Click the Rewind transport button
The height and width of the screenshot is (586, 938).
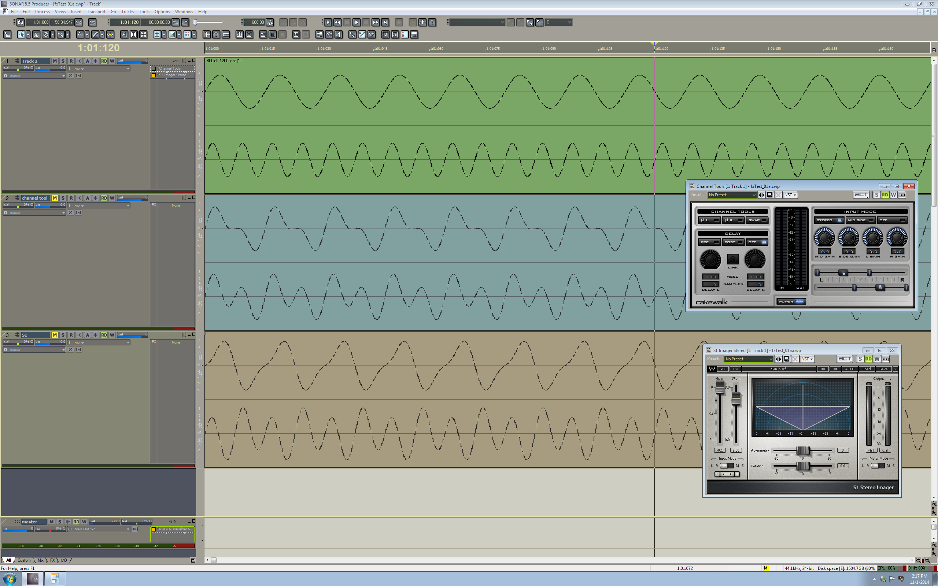(337, 22)
